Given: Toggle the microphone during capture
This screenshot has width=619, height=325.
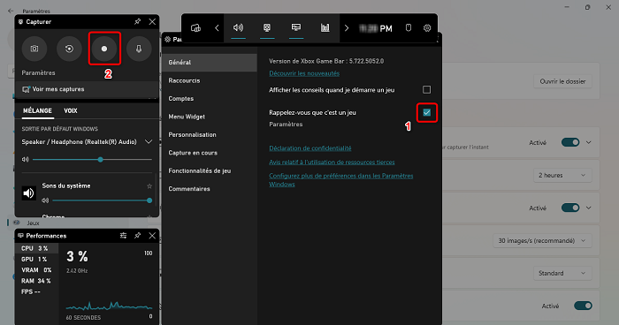Looking at the screenshot, I should point(139,49).
